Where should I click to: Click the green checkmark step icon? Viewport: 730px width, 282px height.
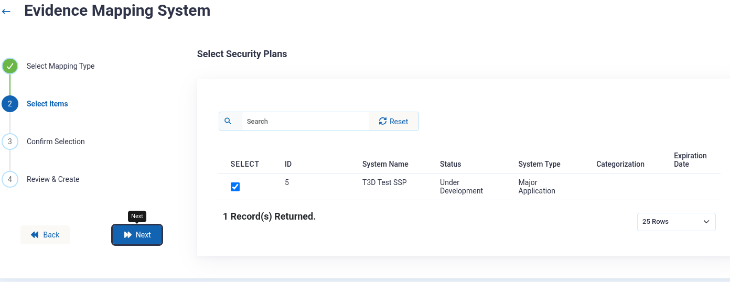pos(10,66)
